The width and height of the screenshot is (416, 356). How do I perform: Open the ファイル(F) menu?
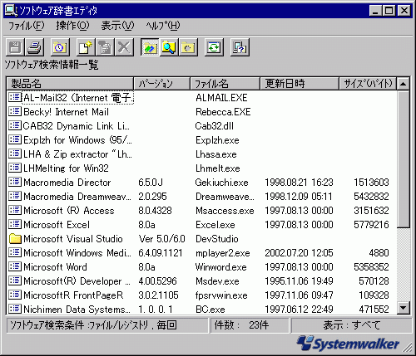(27, 26)
